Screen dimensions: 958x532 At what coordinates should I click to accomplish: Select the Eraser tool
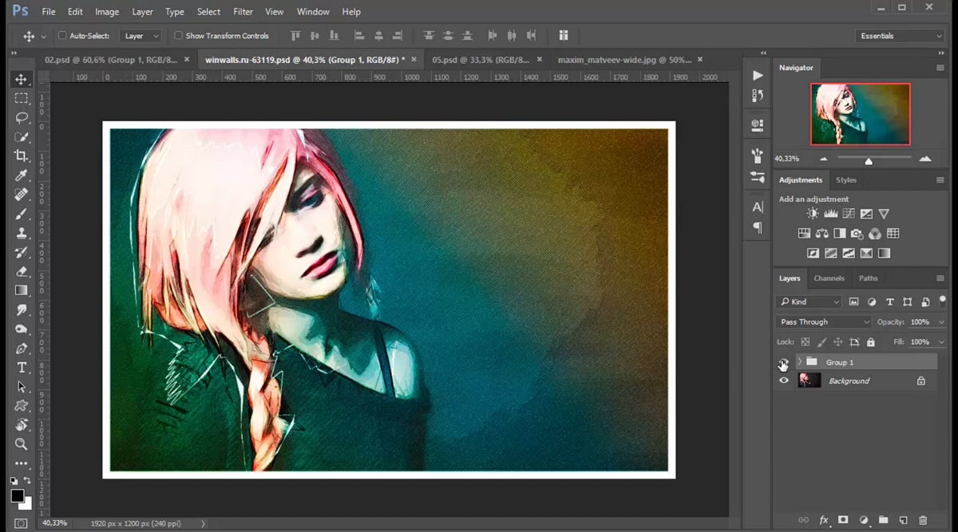[22, 271]
